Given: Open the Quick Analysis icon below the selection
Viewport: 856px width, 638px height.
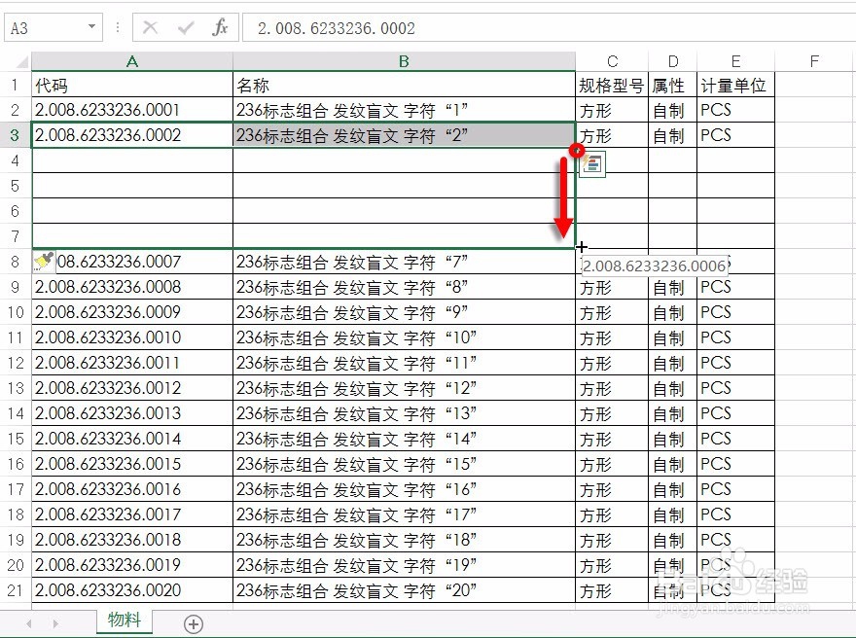Looking at the screenshot, I should coord(591,165).
